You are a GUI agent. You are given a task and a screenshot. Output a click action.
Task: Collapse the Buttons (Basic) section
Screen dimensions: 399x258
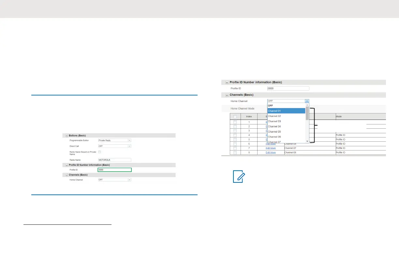click(x=67, y=135)
